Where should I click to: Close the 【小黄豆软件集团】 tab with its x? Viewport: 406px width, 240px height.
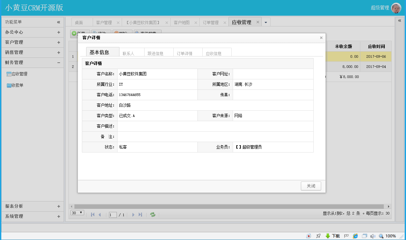click(167, 23)
